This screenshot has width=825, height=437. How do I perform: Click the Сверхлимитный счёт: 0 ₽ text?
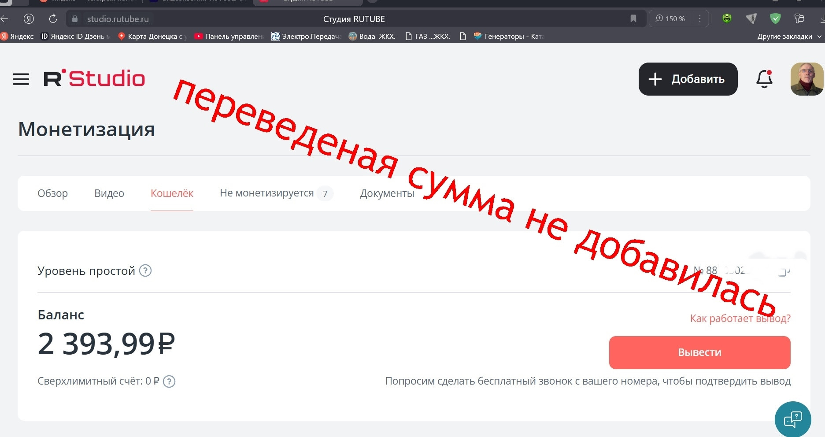98,381
